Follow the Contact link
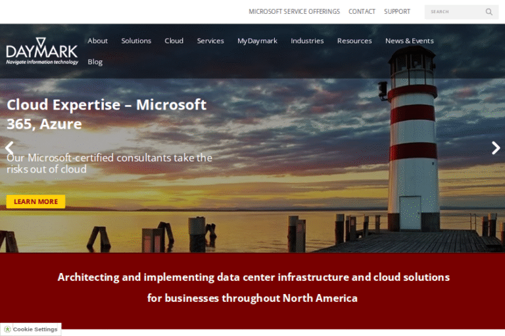This screenshot has width=505, height=336. click(x=362, y=12)
